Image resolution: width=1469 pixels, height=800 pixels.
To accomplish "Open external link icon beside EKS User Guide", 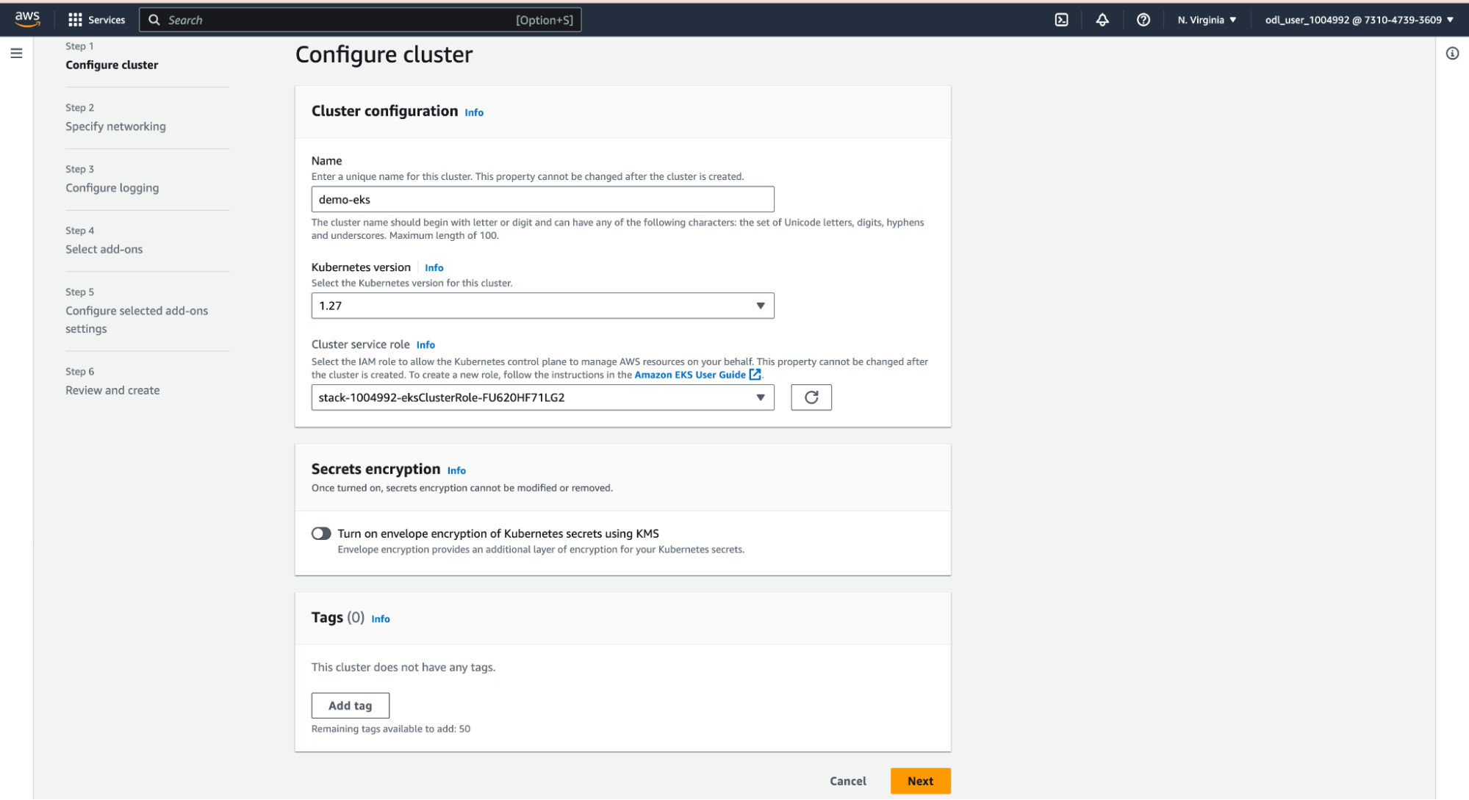I will click(x=755, y=375).
